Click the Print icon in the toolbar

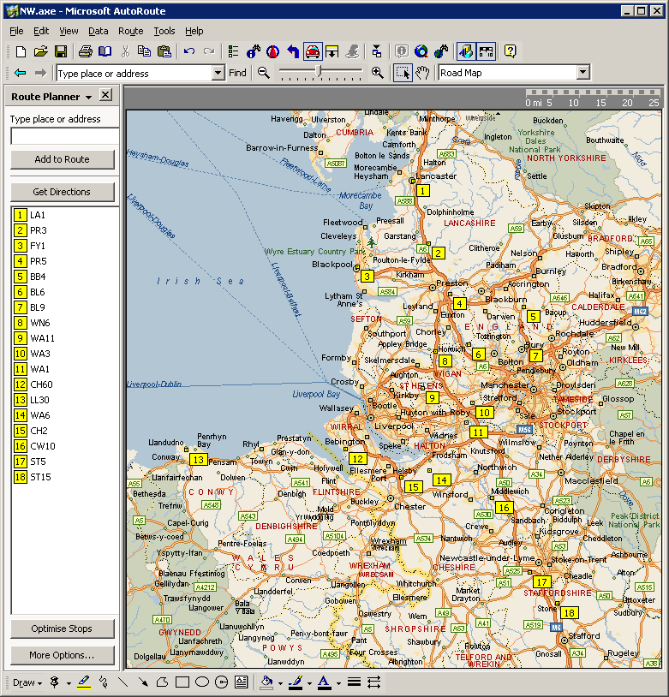coord(86,51)
